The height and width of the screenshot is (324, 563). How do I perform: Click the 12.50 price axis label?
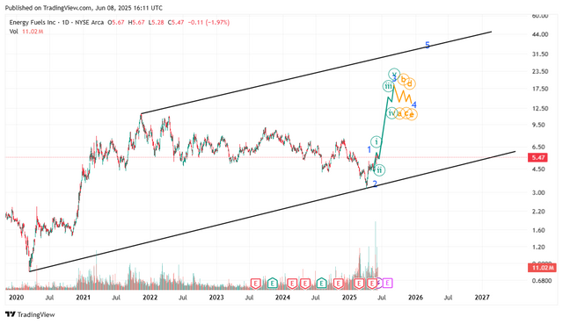pos(540,109)
